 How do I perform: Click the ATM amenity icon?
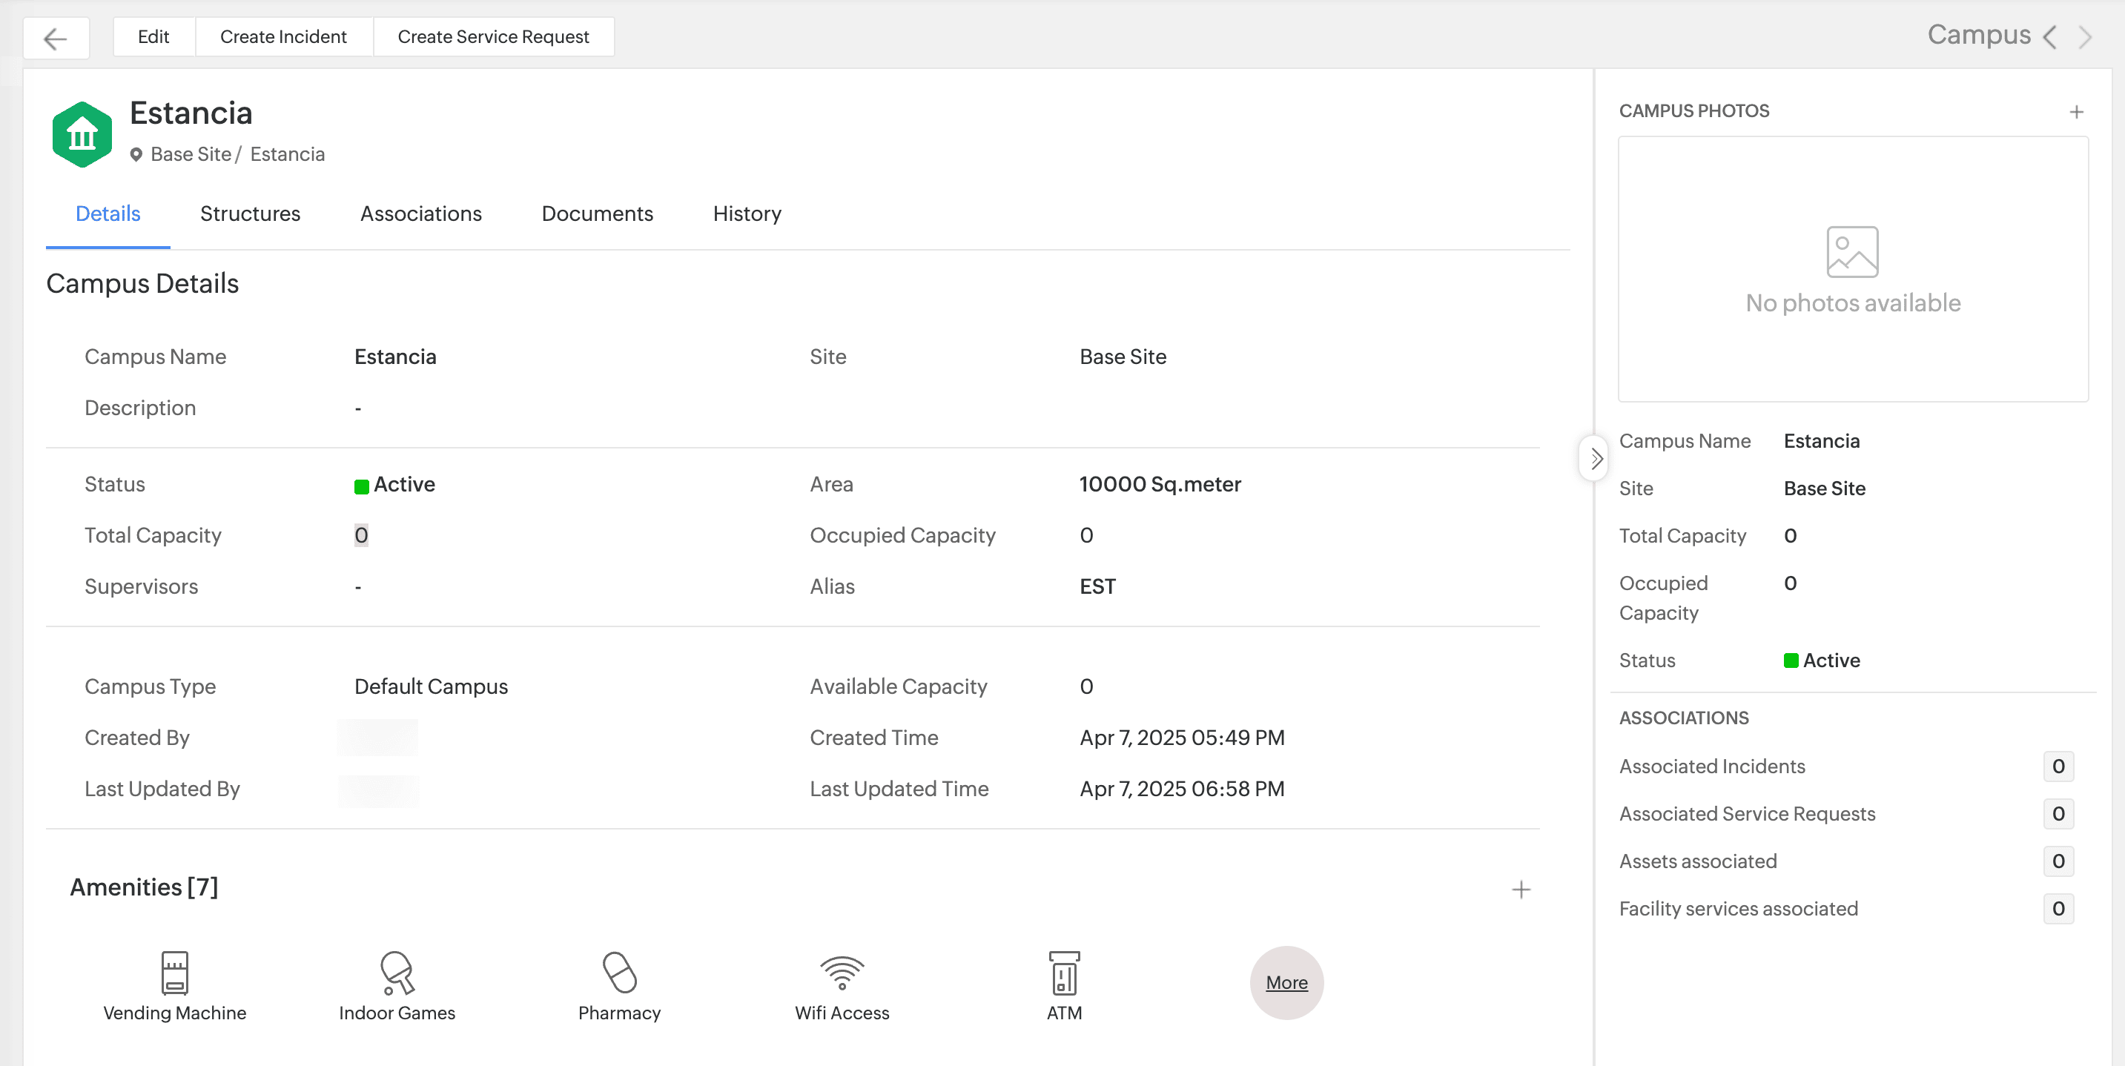point(1063,973)
